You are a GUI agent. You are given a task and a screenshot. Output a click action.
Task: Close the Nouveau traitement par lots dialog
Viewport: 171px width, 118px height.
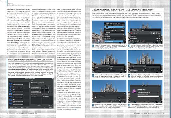[x=52, y=78]
